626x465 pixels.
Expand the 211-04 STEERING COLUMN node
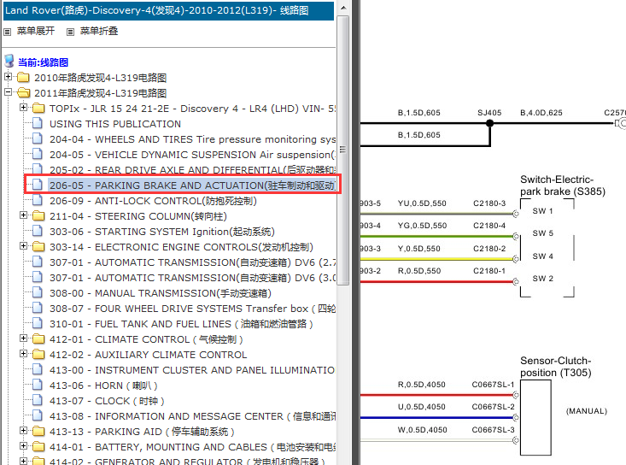pos(24,215)
